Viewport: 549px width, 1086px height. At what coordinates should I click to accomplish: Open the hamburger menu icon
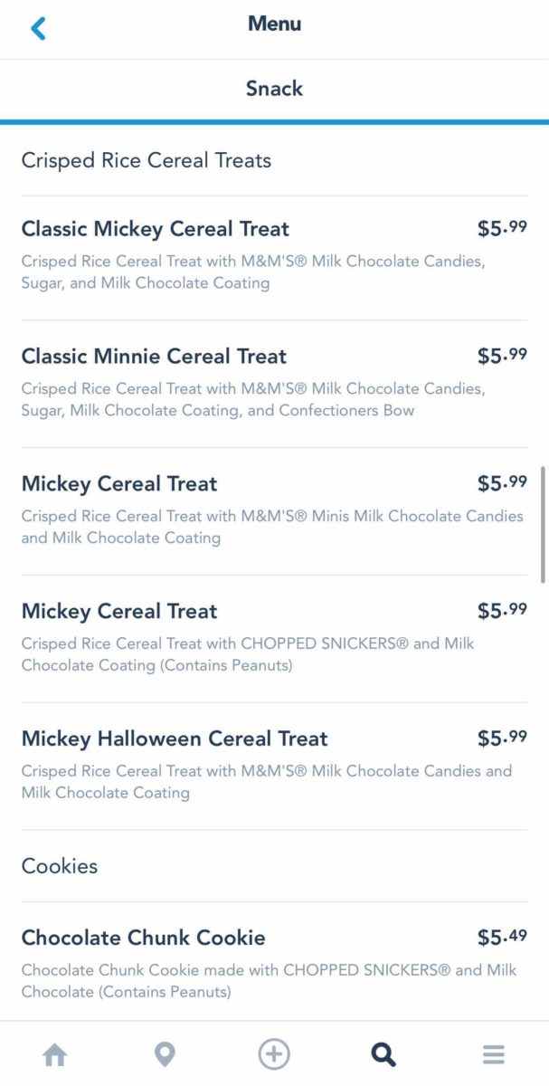pyautogui.click(x=493, y=1054)
